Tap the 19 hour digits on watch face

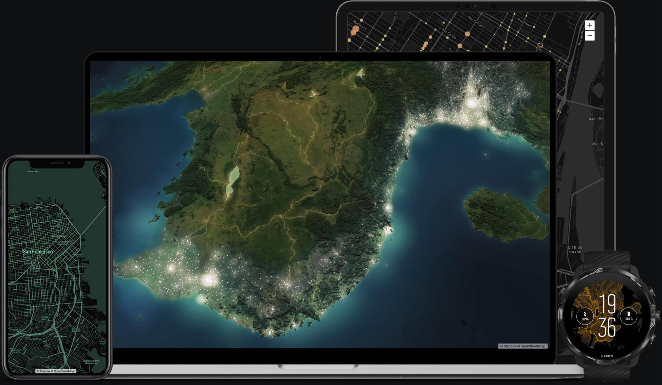pyautogui.click(x=607, y=304)
